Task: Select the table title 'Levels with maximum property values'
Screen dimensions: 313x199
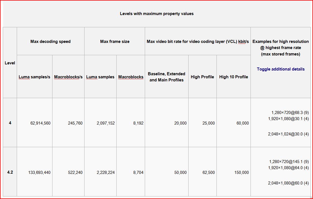Action: click(x=156, y=14)
